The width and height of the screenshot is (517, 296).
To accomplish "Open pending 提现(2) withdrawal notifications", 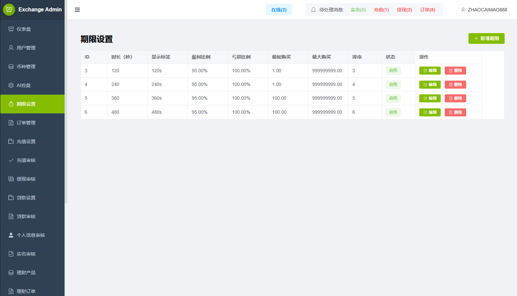I will 404,10.
